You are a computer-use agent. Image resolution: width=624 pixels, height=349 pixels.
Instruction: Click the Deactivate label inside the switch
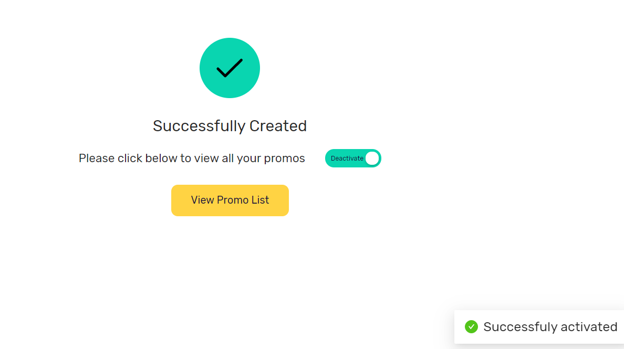(347, 158)
